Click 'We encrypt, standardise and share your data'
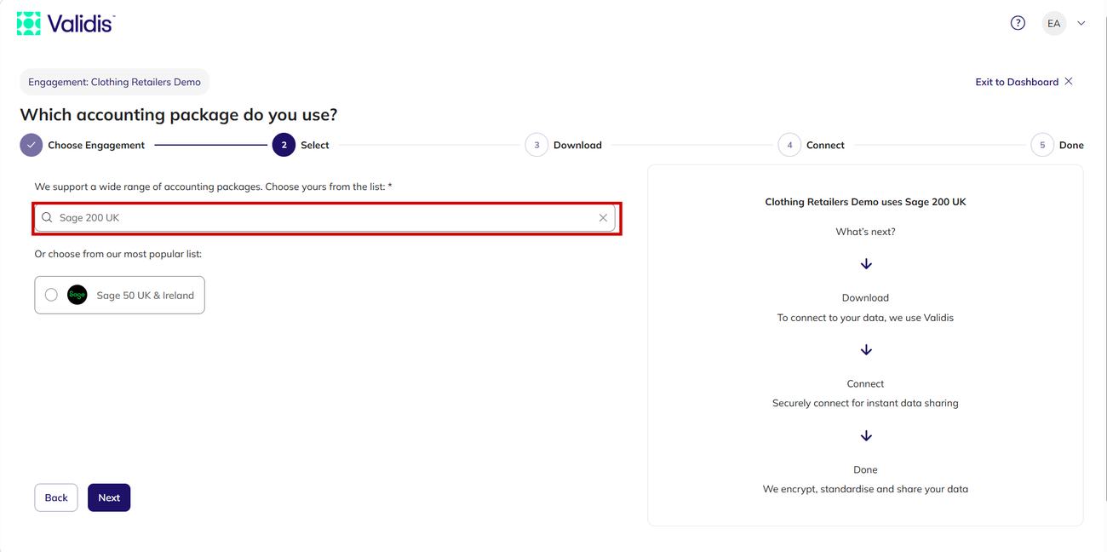 [x=865, y=489]
